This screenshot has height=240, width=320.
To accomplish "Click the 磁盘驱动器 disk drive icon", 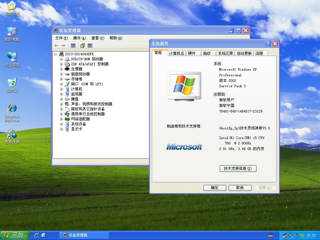I will [x=67, y=74].
